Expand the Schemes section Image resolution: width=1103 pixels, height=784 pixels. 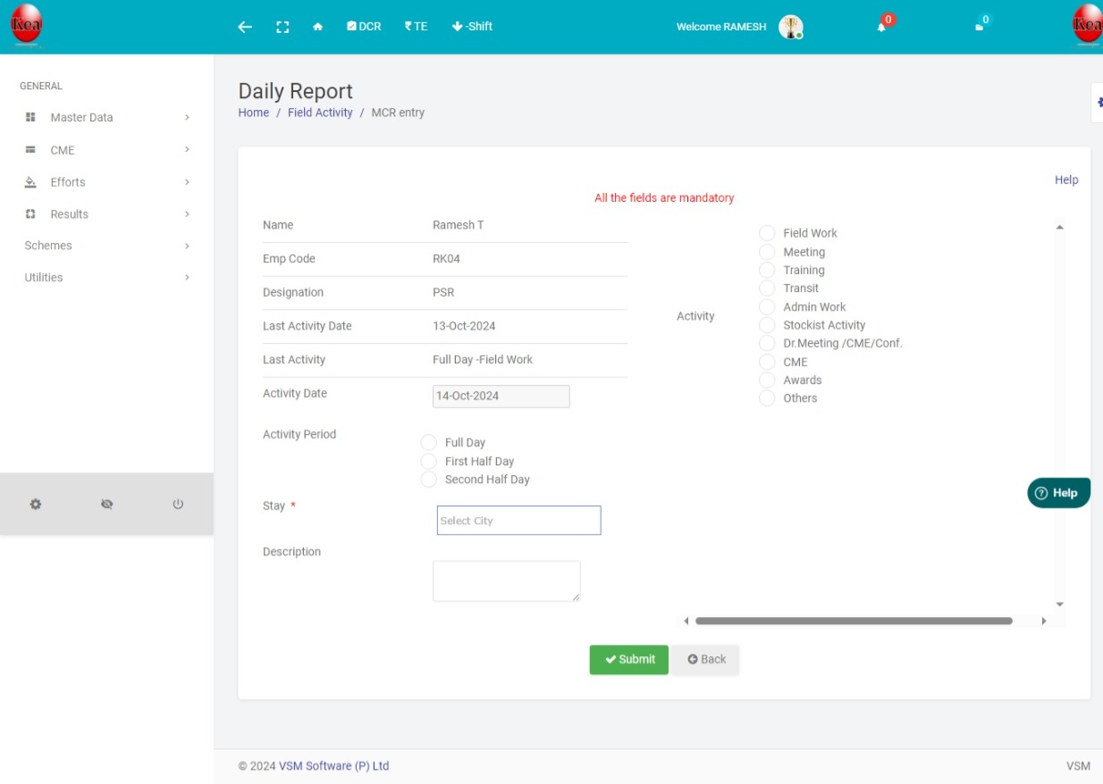pos(48,245)
